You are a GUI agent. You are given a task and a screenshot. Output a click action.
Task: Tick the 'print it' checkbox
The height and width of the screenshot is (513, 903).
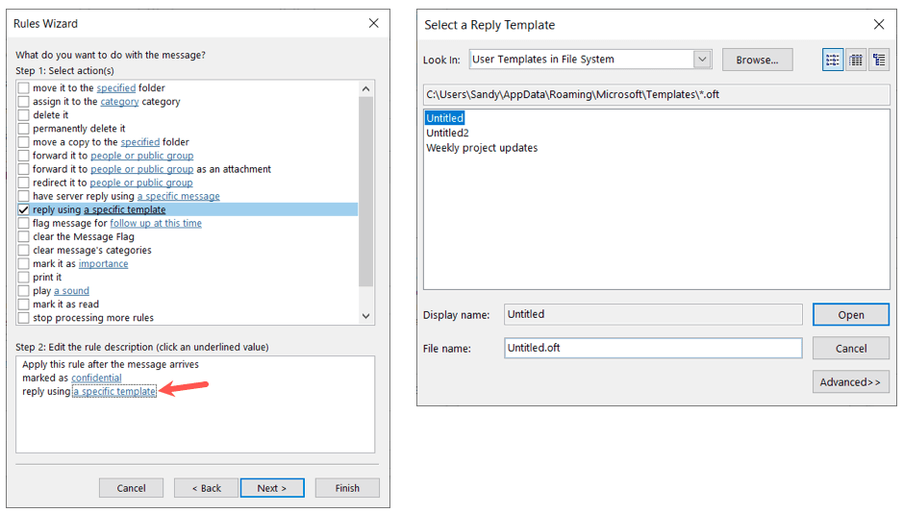click(x=23, y=278)
